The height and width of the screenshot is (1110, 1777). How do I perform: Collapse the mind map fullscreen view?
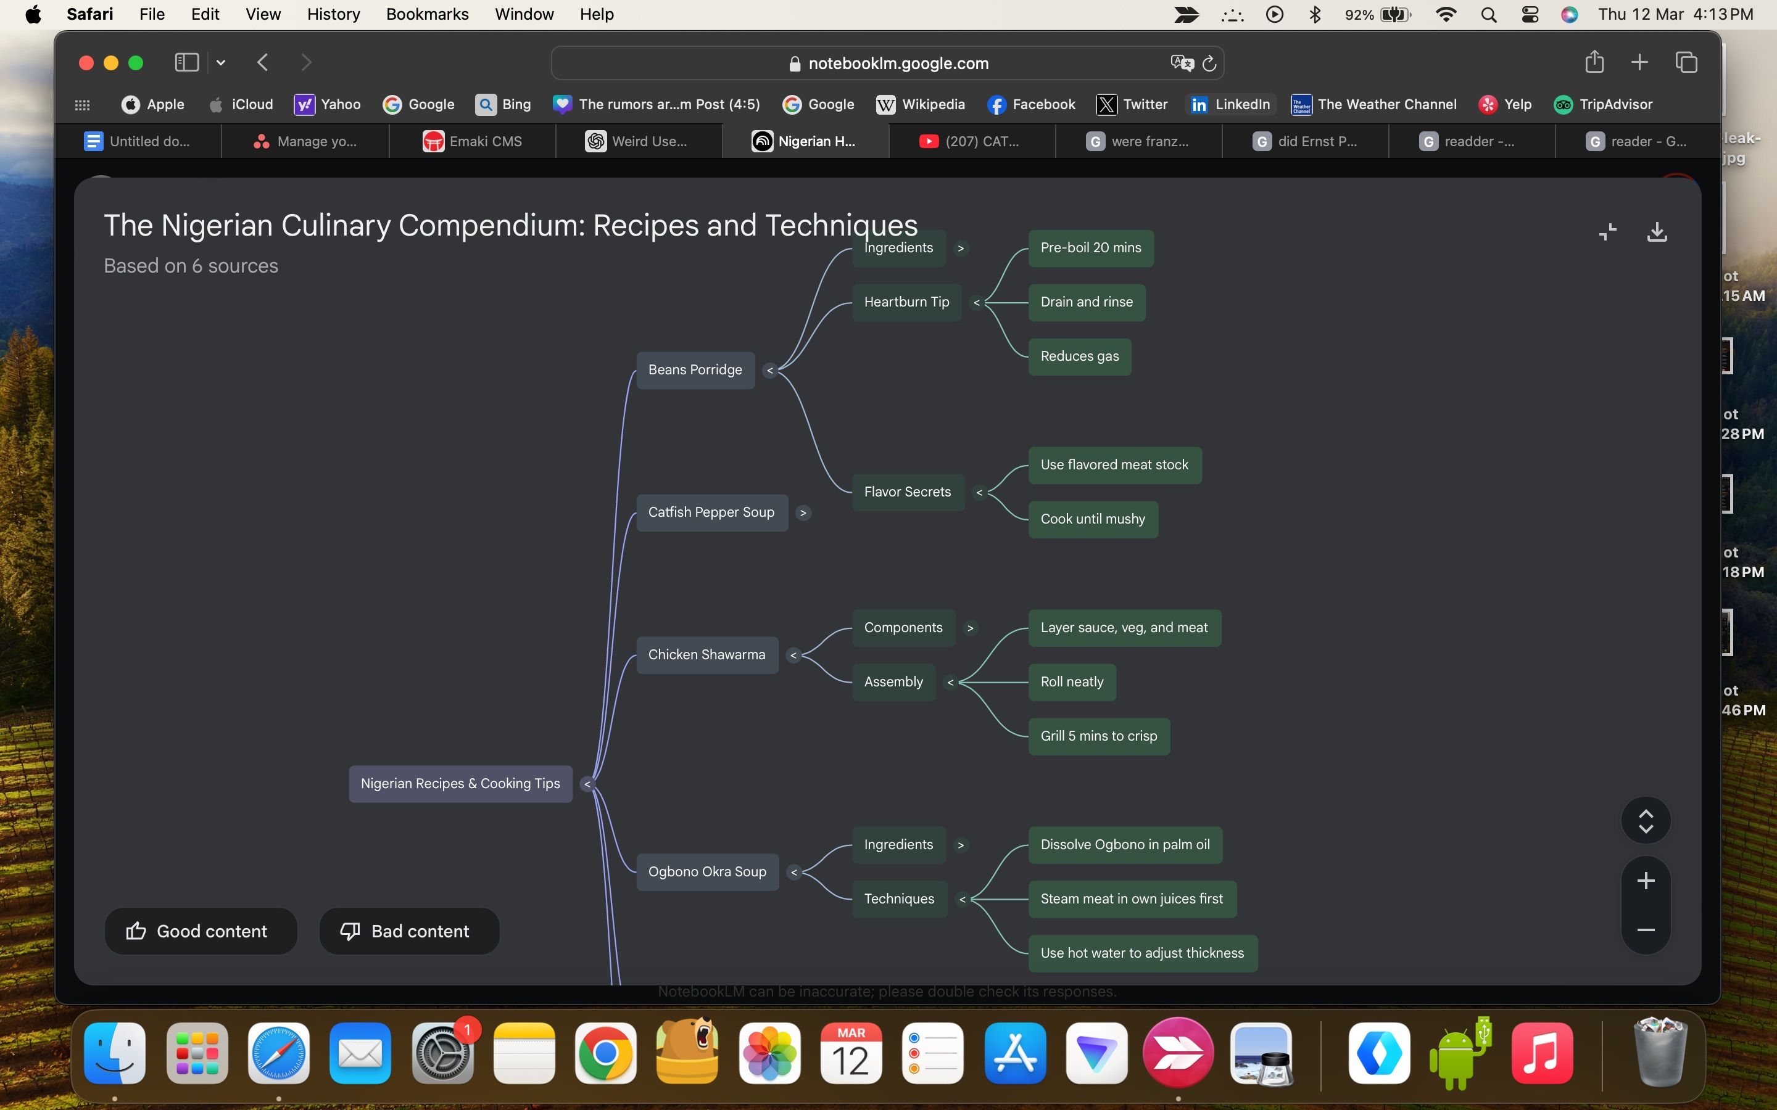click(1607, 232)
